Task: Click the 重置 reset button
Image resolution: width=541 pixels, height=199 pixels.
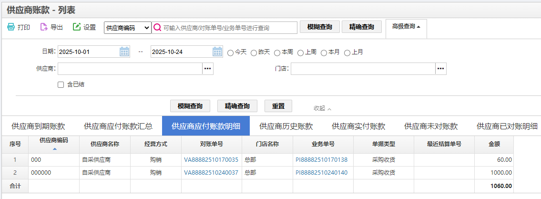Action: coord(278,105)
